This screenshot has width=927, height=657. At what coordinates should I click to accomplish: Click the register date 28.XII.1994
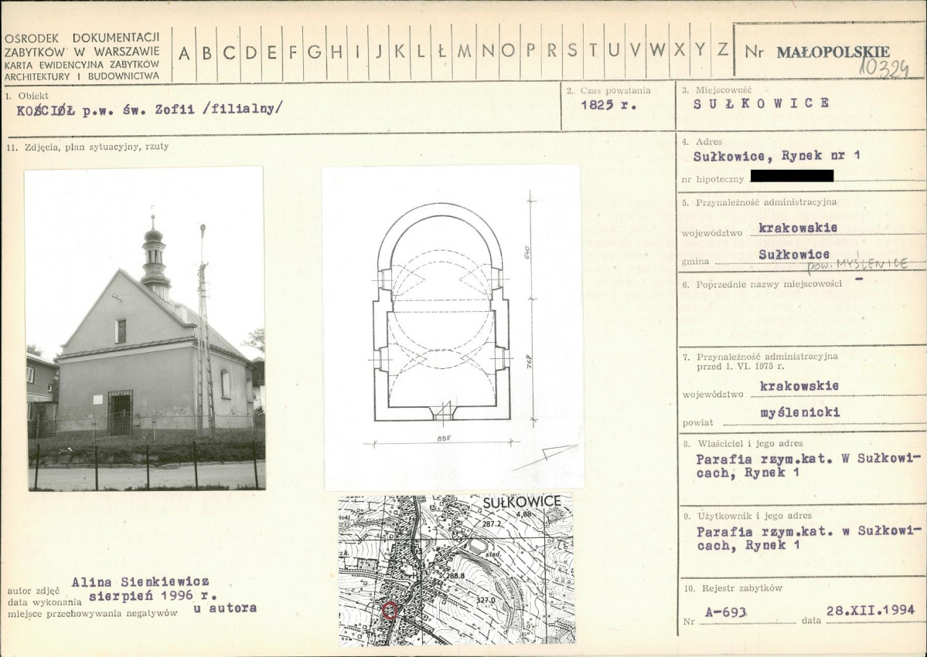pos(871,611)
